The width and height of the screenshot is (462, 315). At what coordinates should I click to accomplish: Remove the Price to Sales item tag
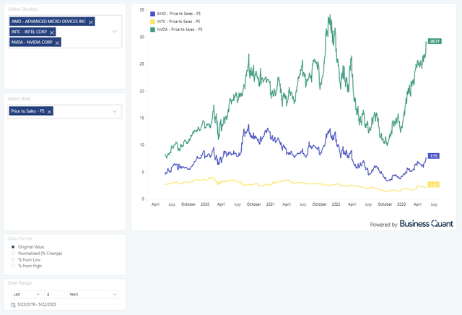pos(49,112)
